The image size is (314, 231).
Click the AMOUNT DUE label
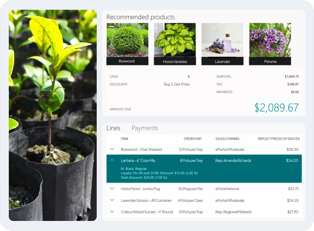coord(120,109)
